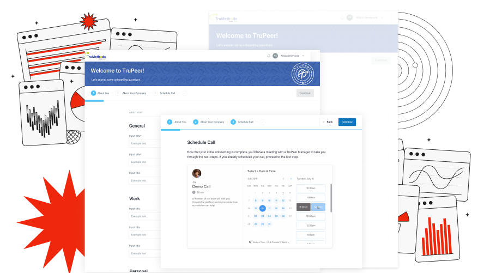This screenshot has height=273, width=484.
Task: Open About You step in the front window
Action: 177,122
